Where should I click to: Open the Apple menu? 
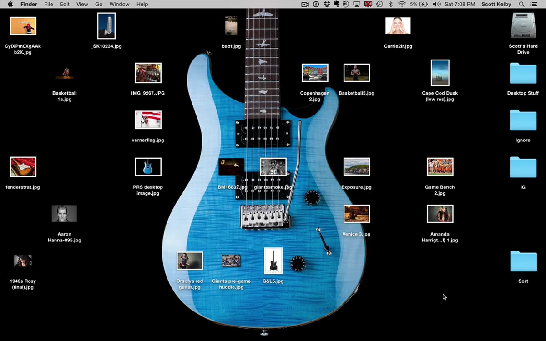pos(10,4)
